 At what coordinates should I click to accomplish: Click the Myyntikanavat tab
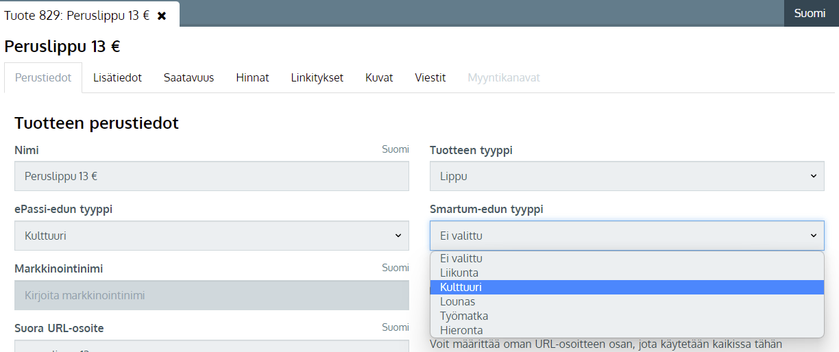(504, 77)
